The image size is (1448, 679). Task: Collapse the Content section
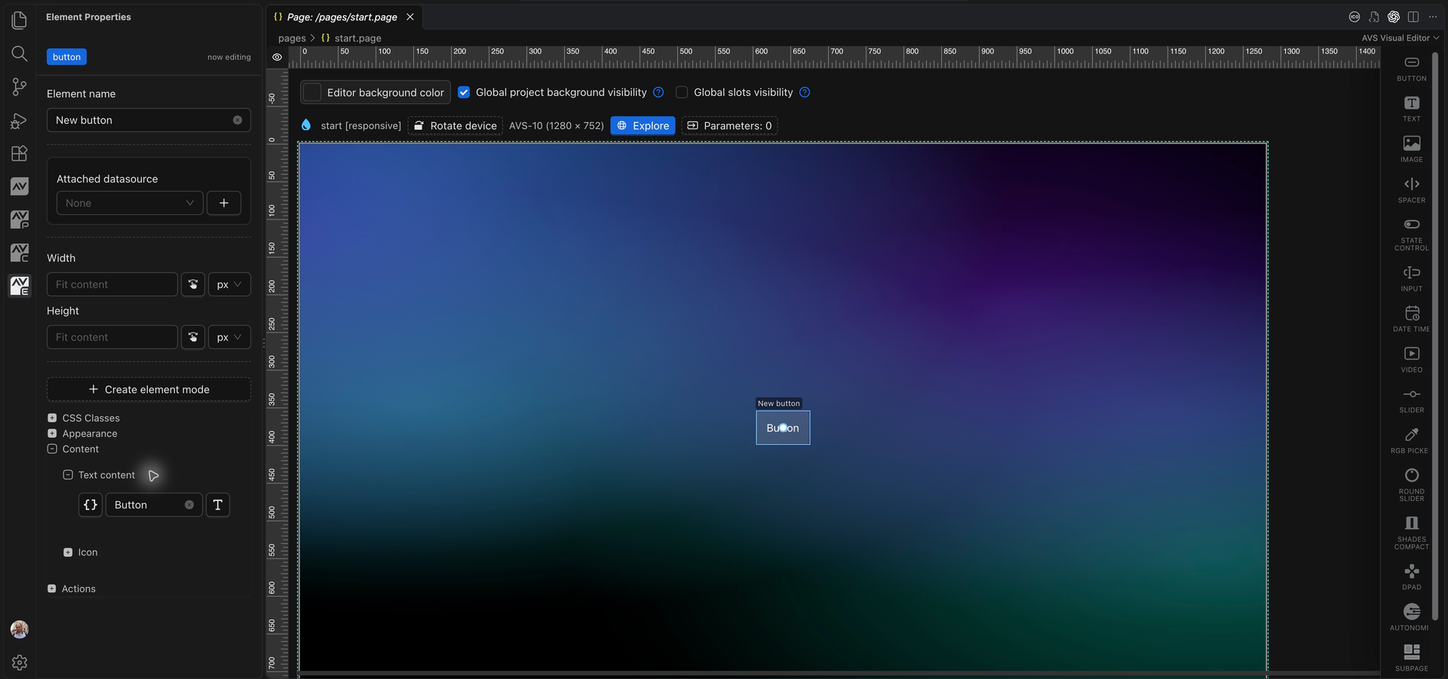click(52, 448)
